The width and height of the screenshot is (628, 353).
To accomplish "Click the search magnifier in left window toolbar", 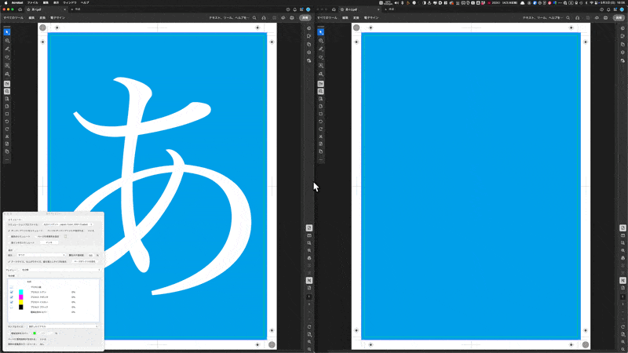I will click(x=254, y=17).
